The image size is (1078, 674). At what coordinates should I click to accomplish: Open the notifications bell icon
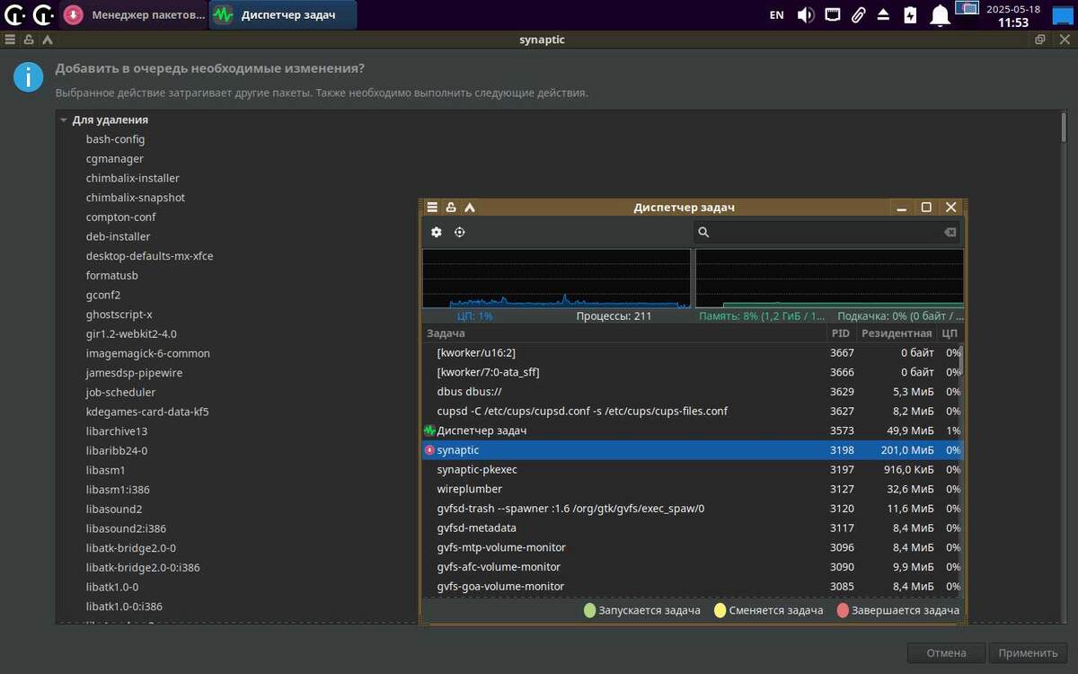coord(940,15)
